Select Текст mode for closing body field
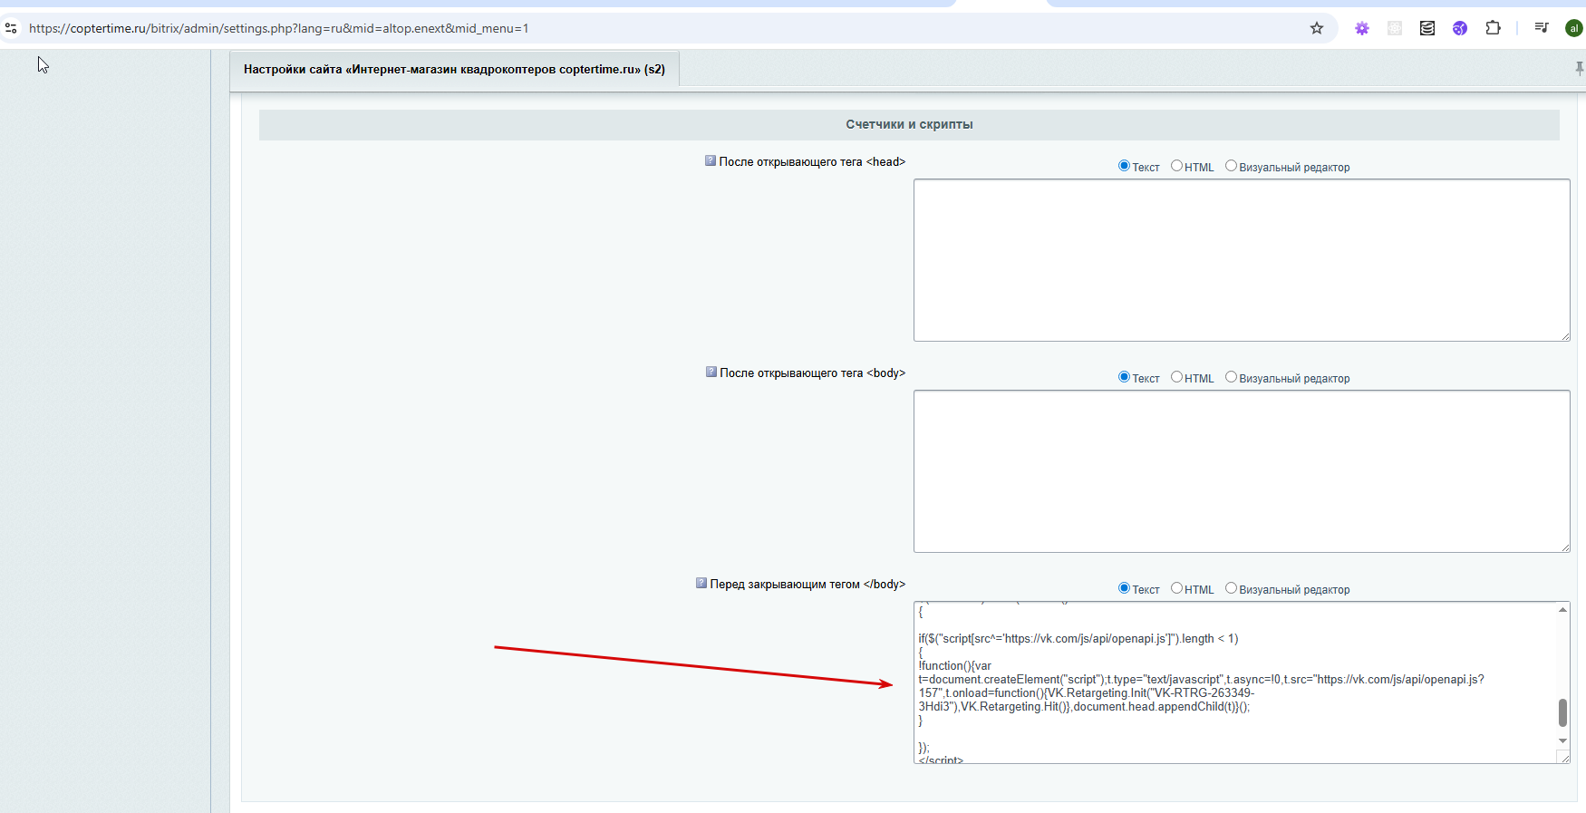Viewport: 1586px width, 813px height. 1124,588
